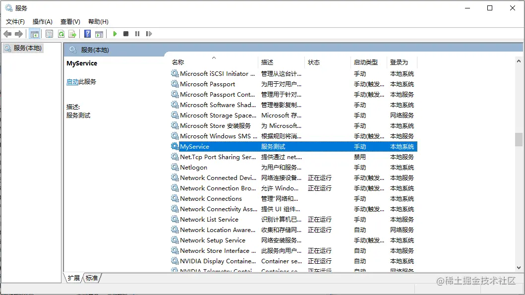Open the 查看(V) menu
525x295 pixels.
pos(70,22)
